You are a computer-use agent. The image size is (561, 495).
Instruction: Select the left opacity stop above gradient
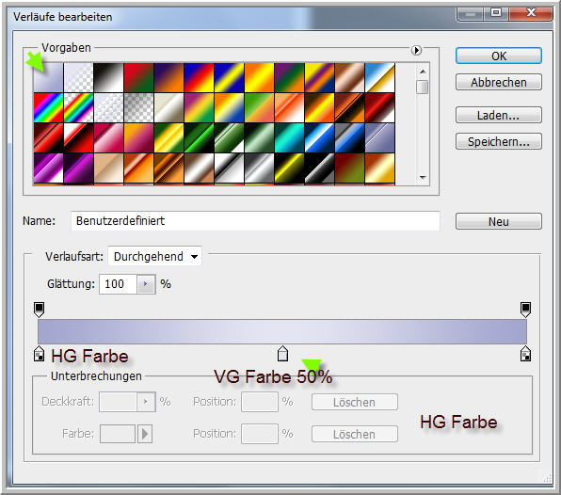point(39,310)
